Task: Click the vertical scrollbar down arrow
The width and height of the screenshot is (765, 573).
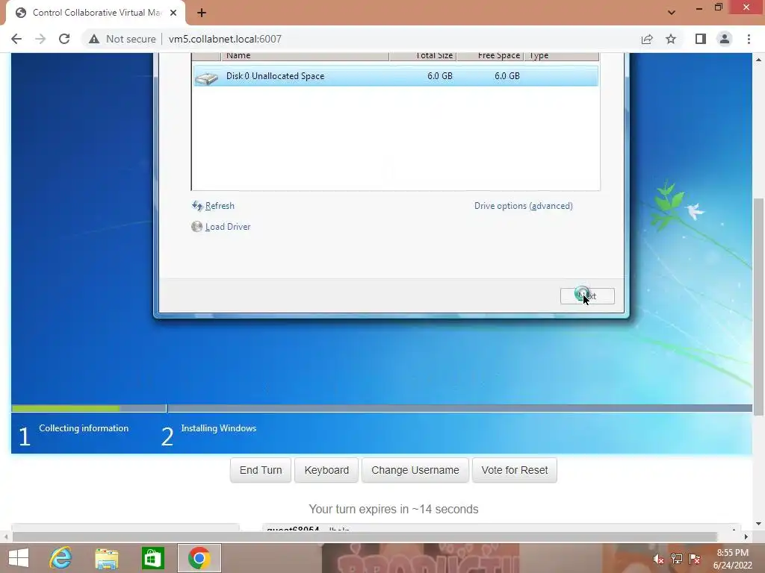Action: point(758,524)
